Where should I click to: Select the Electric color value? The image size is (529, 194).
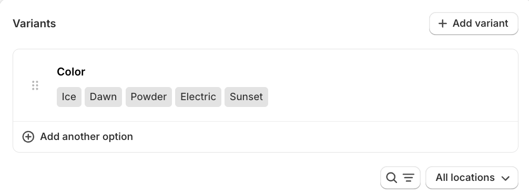pos(198,97)
